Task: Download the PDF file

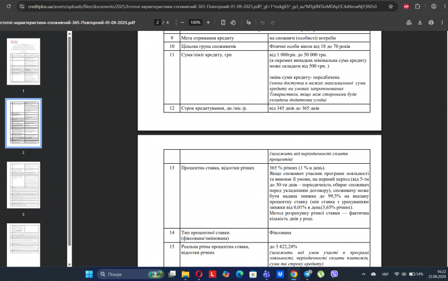Action: tap(420, 22)
